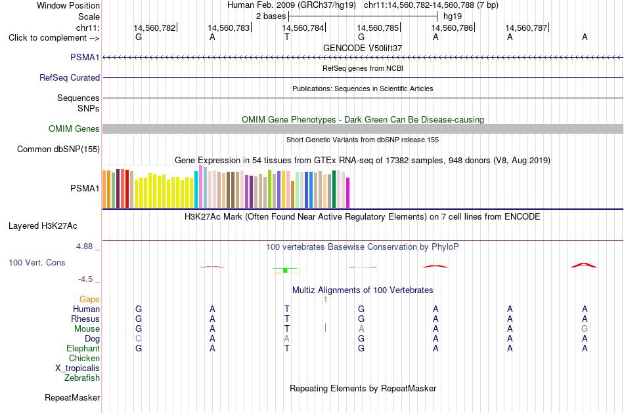Select the 'X_tropicalis' alignment row label
Screen dimensions: 624x413
pyautogui.click(x=78, y=368)
